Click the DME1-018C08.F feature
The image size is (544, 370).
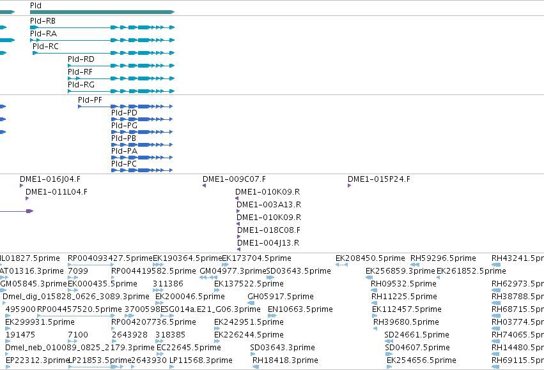click(x=238, y=237)
